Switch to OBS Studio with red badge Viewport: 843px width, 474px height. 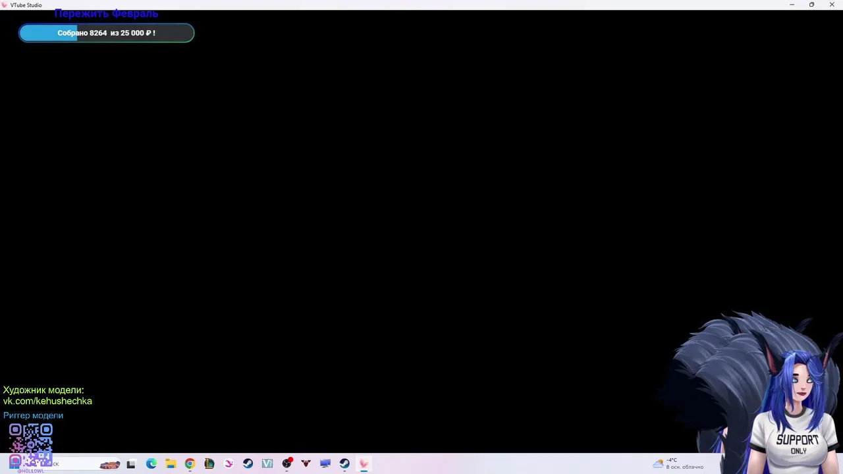click(286, 463)
